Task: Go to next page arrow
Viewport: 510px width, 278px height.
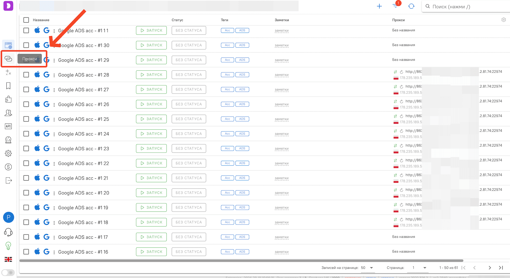Action: pyautogui.click(x=490, y=268)
